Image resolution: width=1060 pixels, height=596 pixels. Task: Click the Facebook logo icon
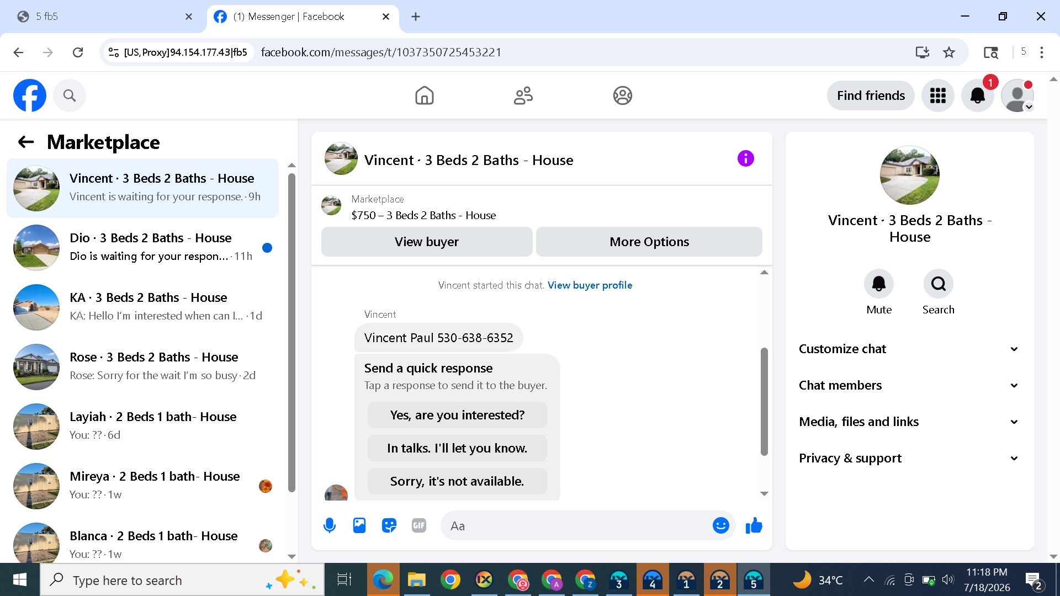pos(30,95)
